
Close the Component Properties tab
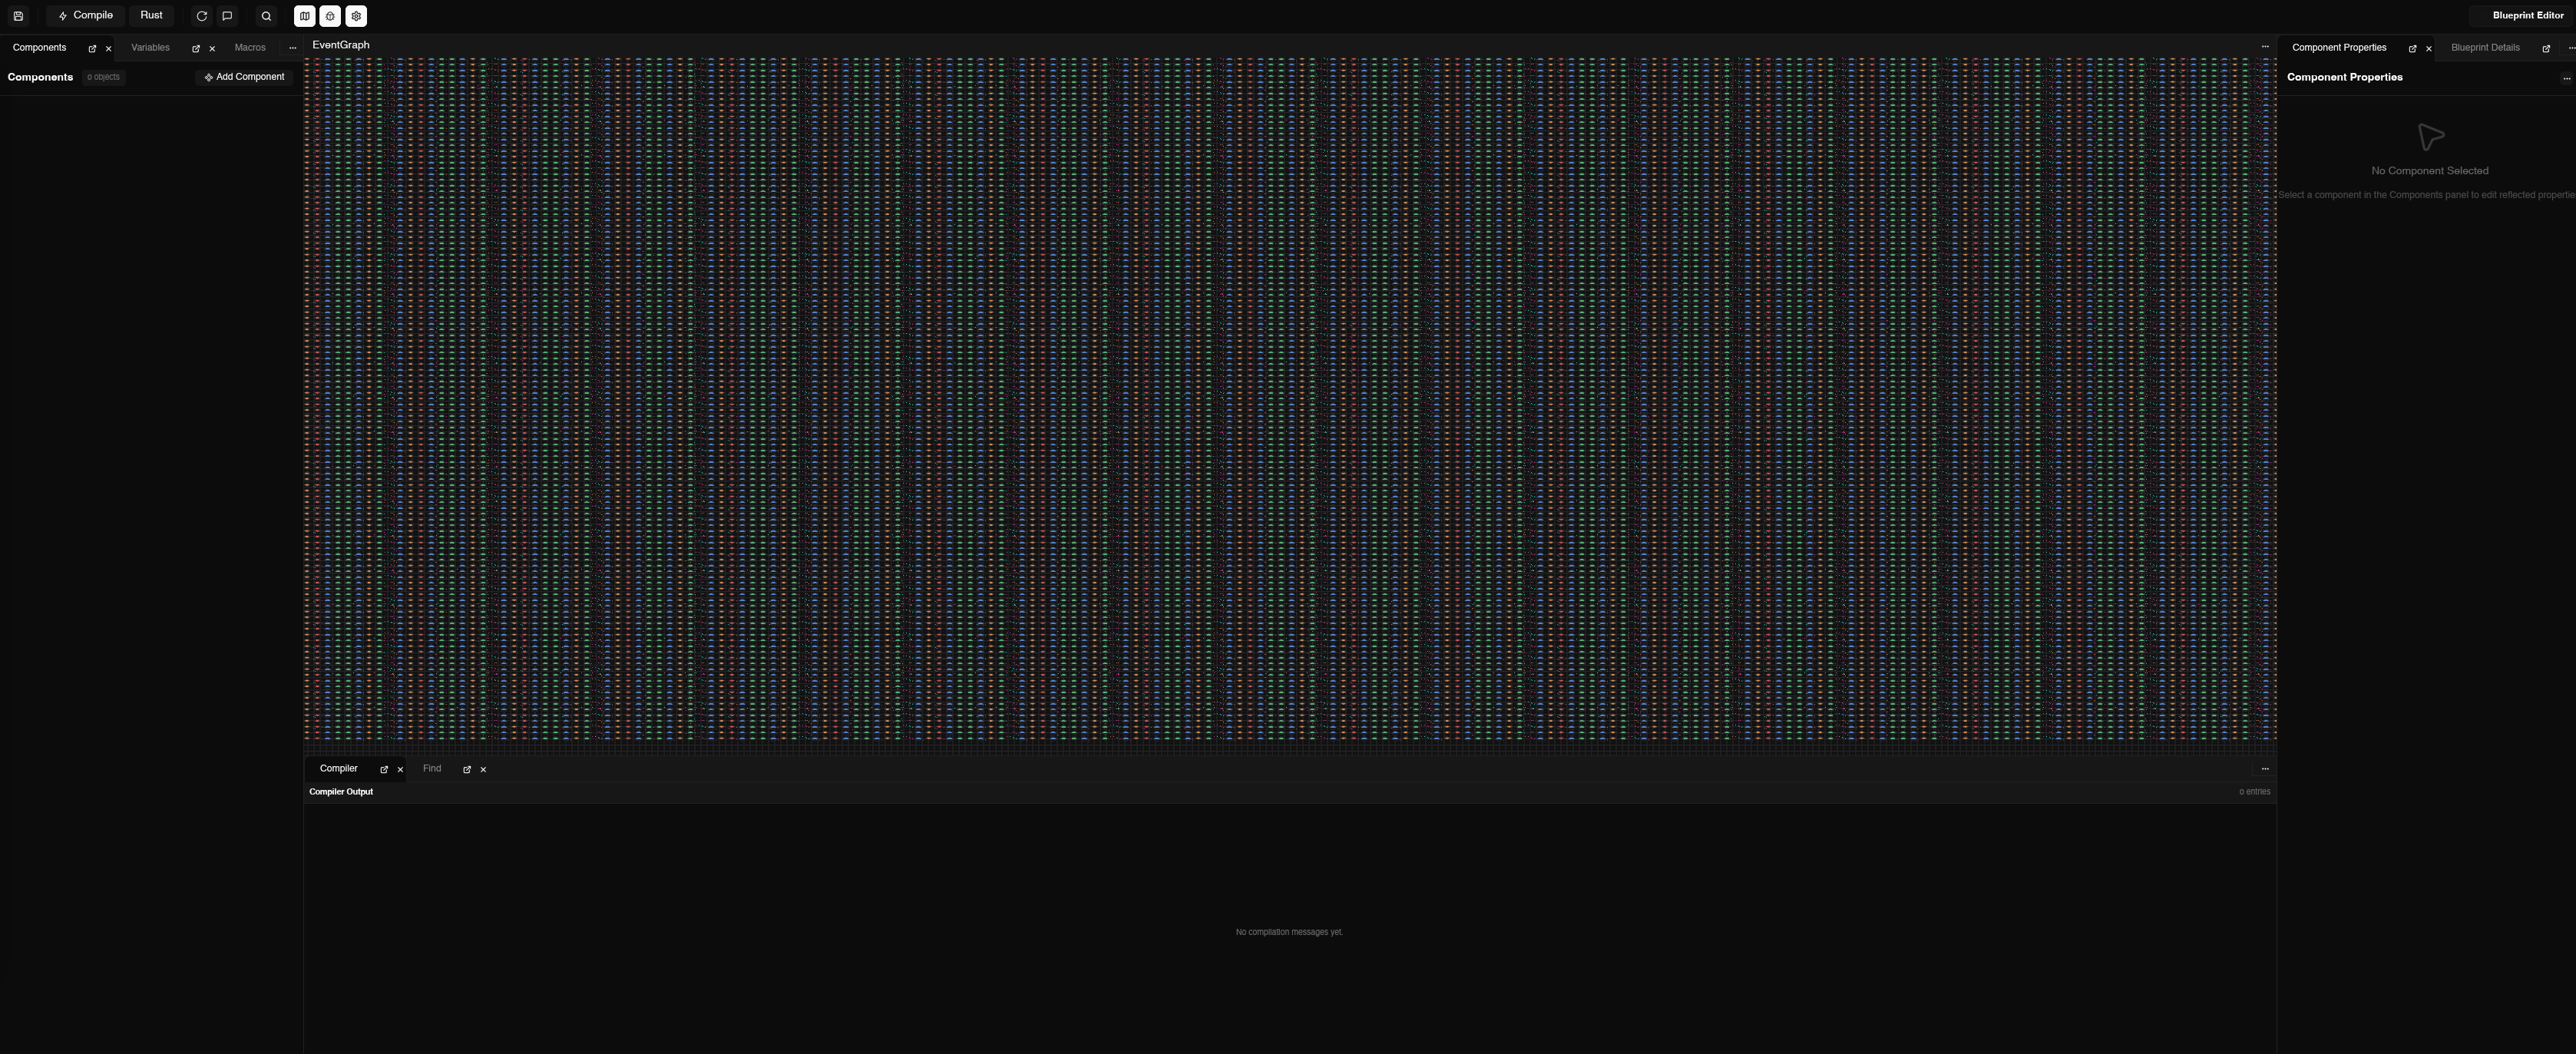(x=2429, y=49)
